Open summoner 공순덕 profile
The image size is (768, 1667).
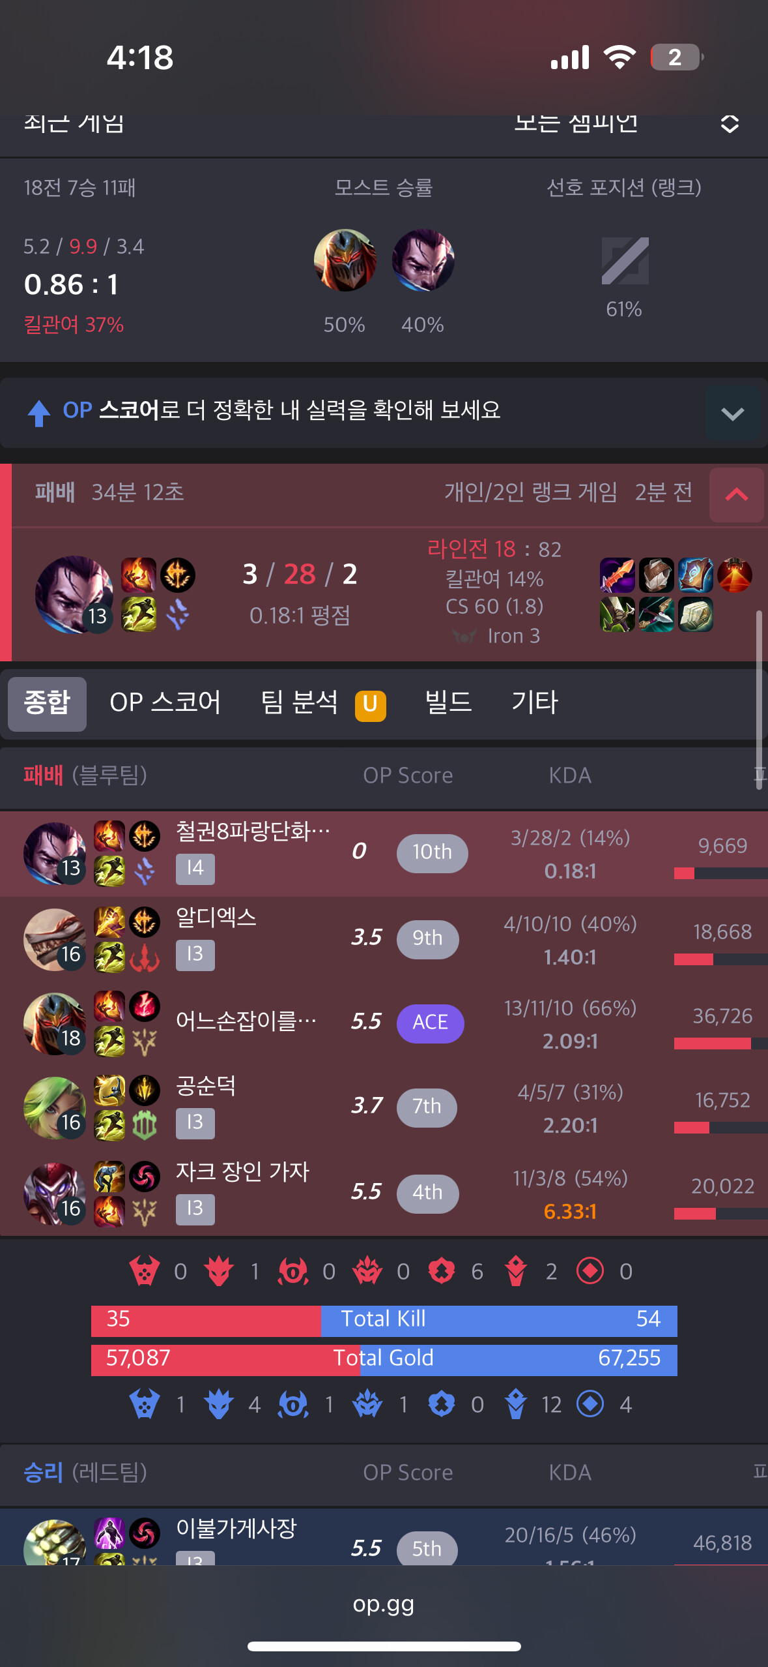206,1086
